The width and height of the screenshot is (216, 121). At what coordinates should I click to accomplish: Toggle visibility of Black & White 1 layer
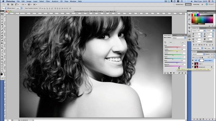pos(193,61)
